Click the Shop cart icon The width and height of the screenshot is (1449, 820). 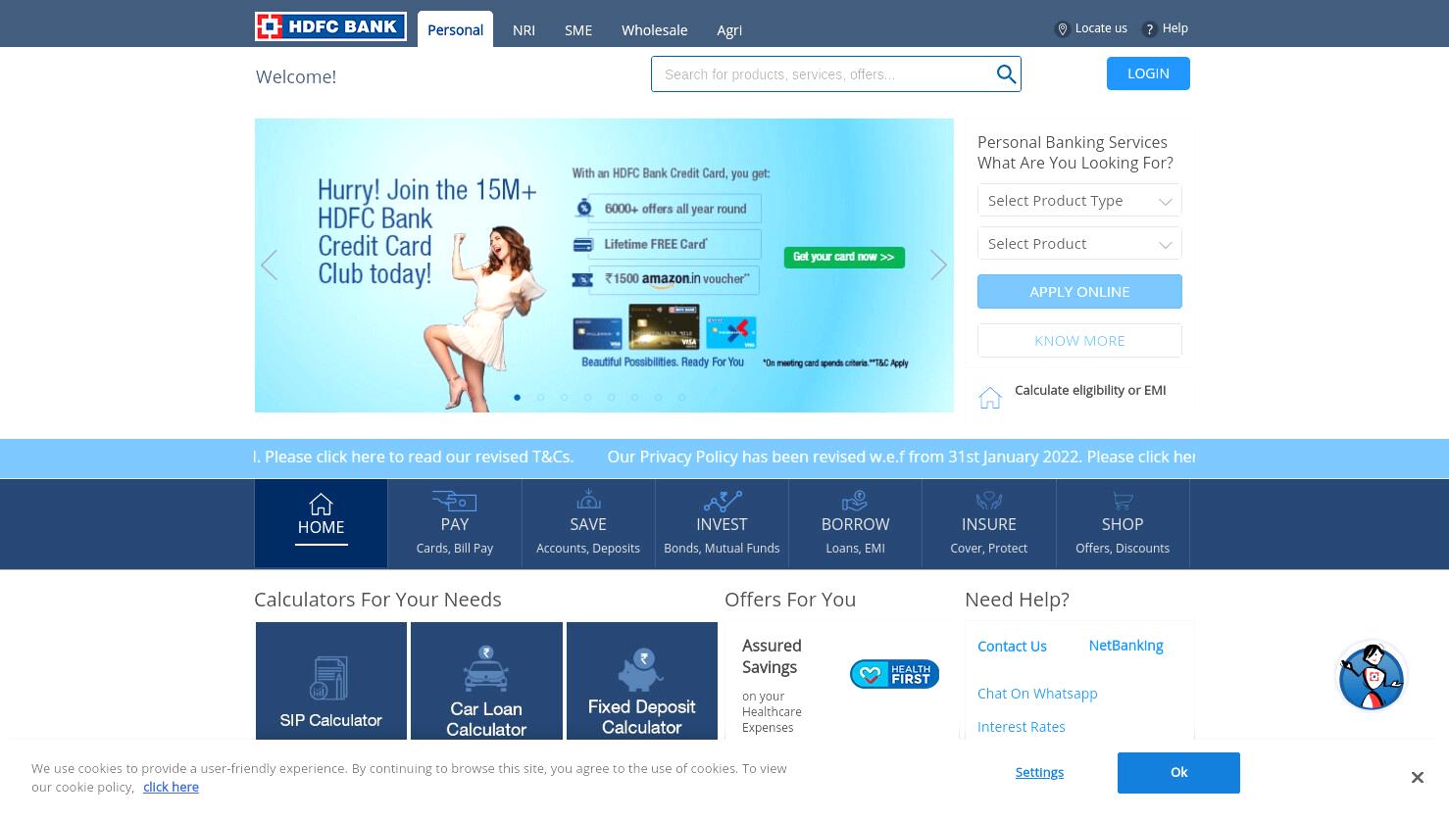(x=1123, y=500)
